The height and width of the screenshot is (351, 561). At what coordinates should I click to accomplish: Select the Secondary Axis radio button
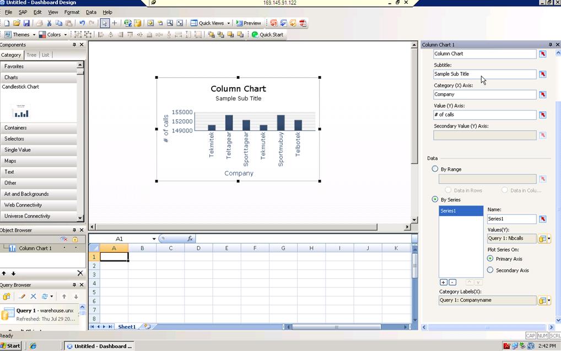[x=490, y=270]
